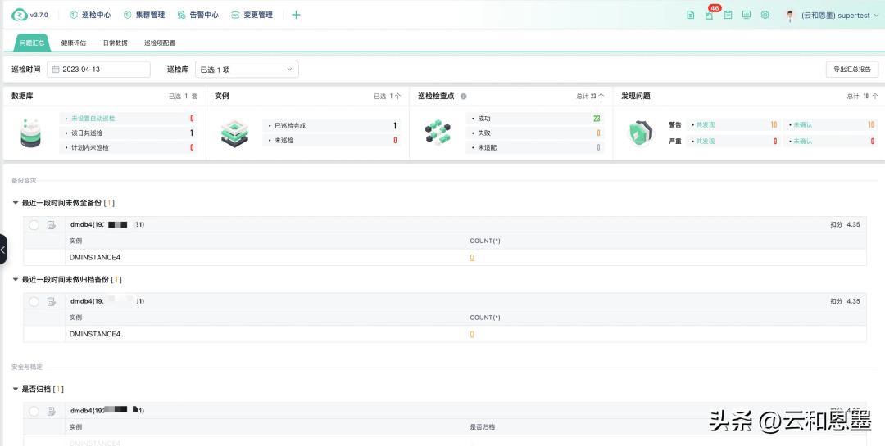Click the 导出汇总报告 button
This screenshot has height=446, width=885.
[x=852, y=70]
